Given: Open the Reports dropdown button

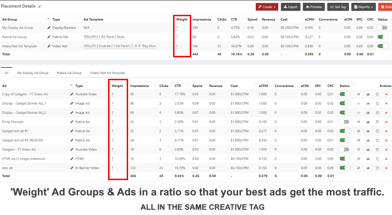Looking at the screenshot, I should (x=363, y=7).
